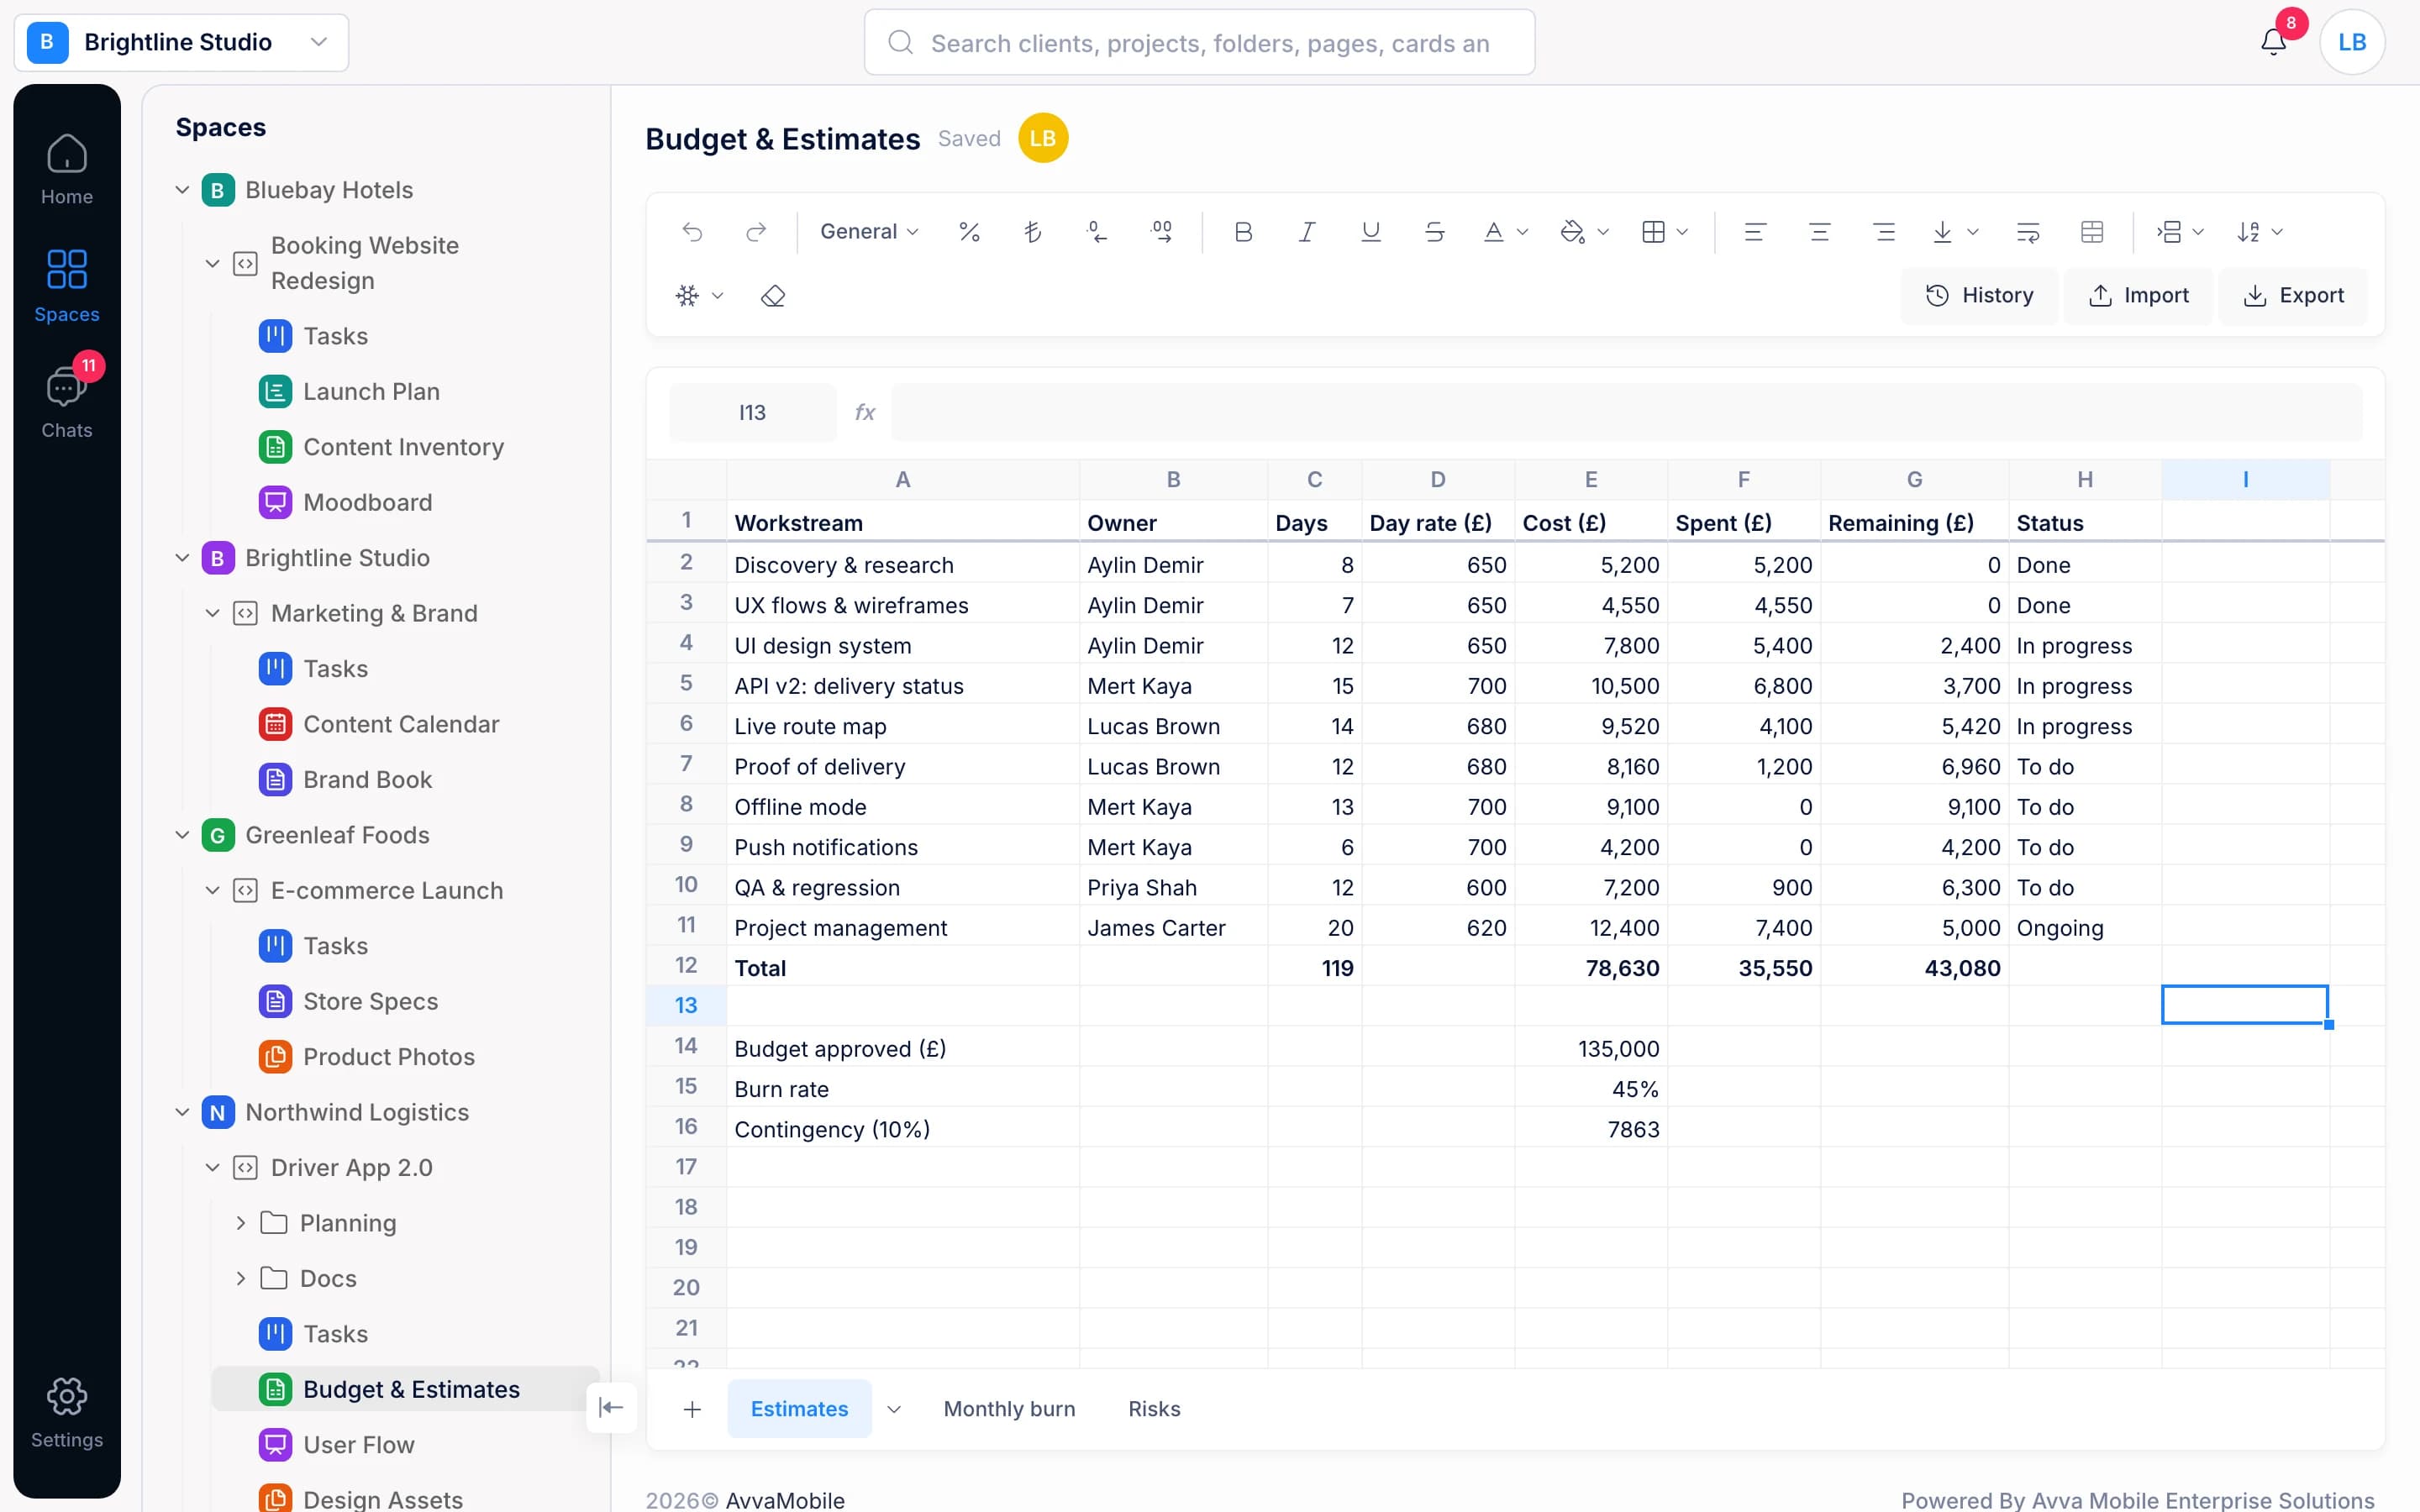2420x1512 pixels.
Task: Expand the Planning folder
Action: pos(241,1223)
